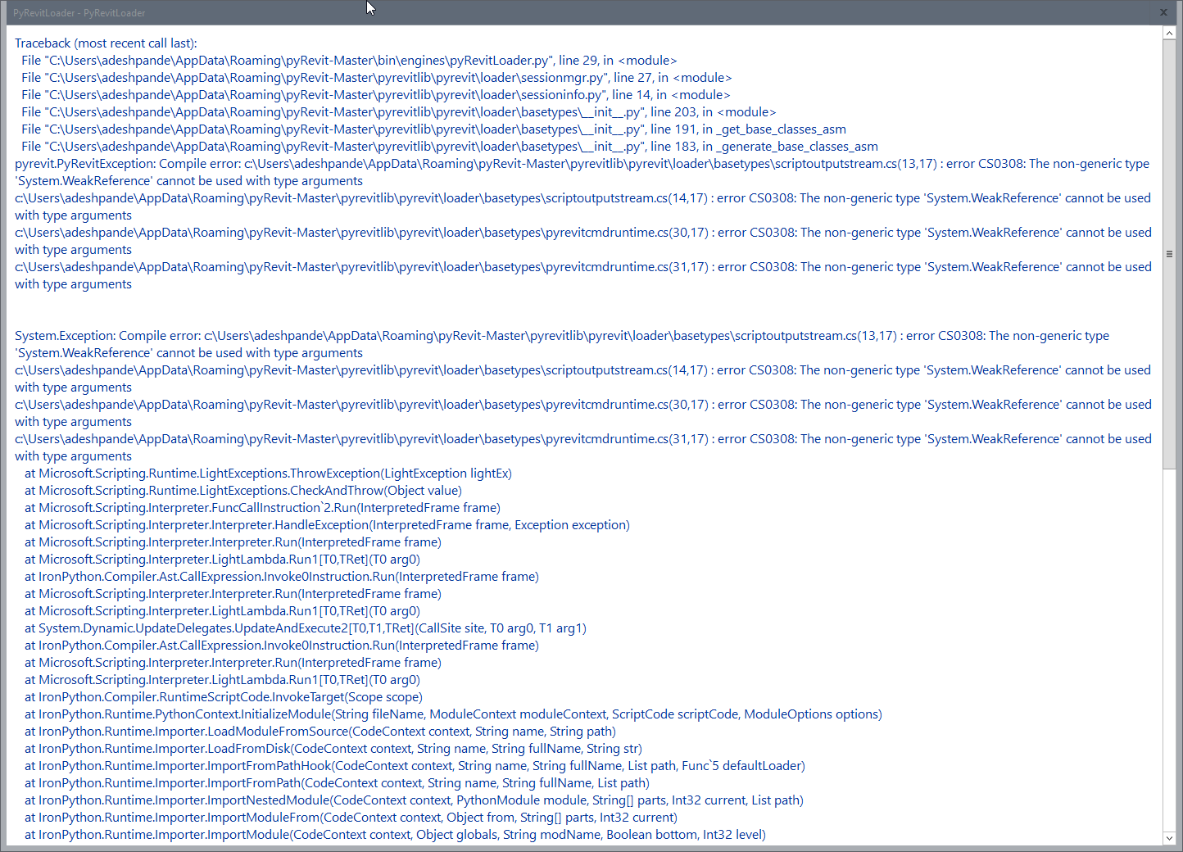Viewport: 1183px width, 852px height.
Task: Click the LightExceptions.ThrowException stack line
Action: pyautogui.click(x=268, y=474)
